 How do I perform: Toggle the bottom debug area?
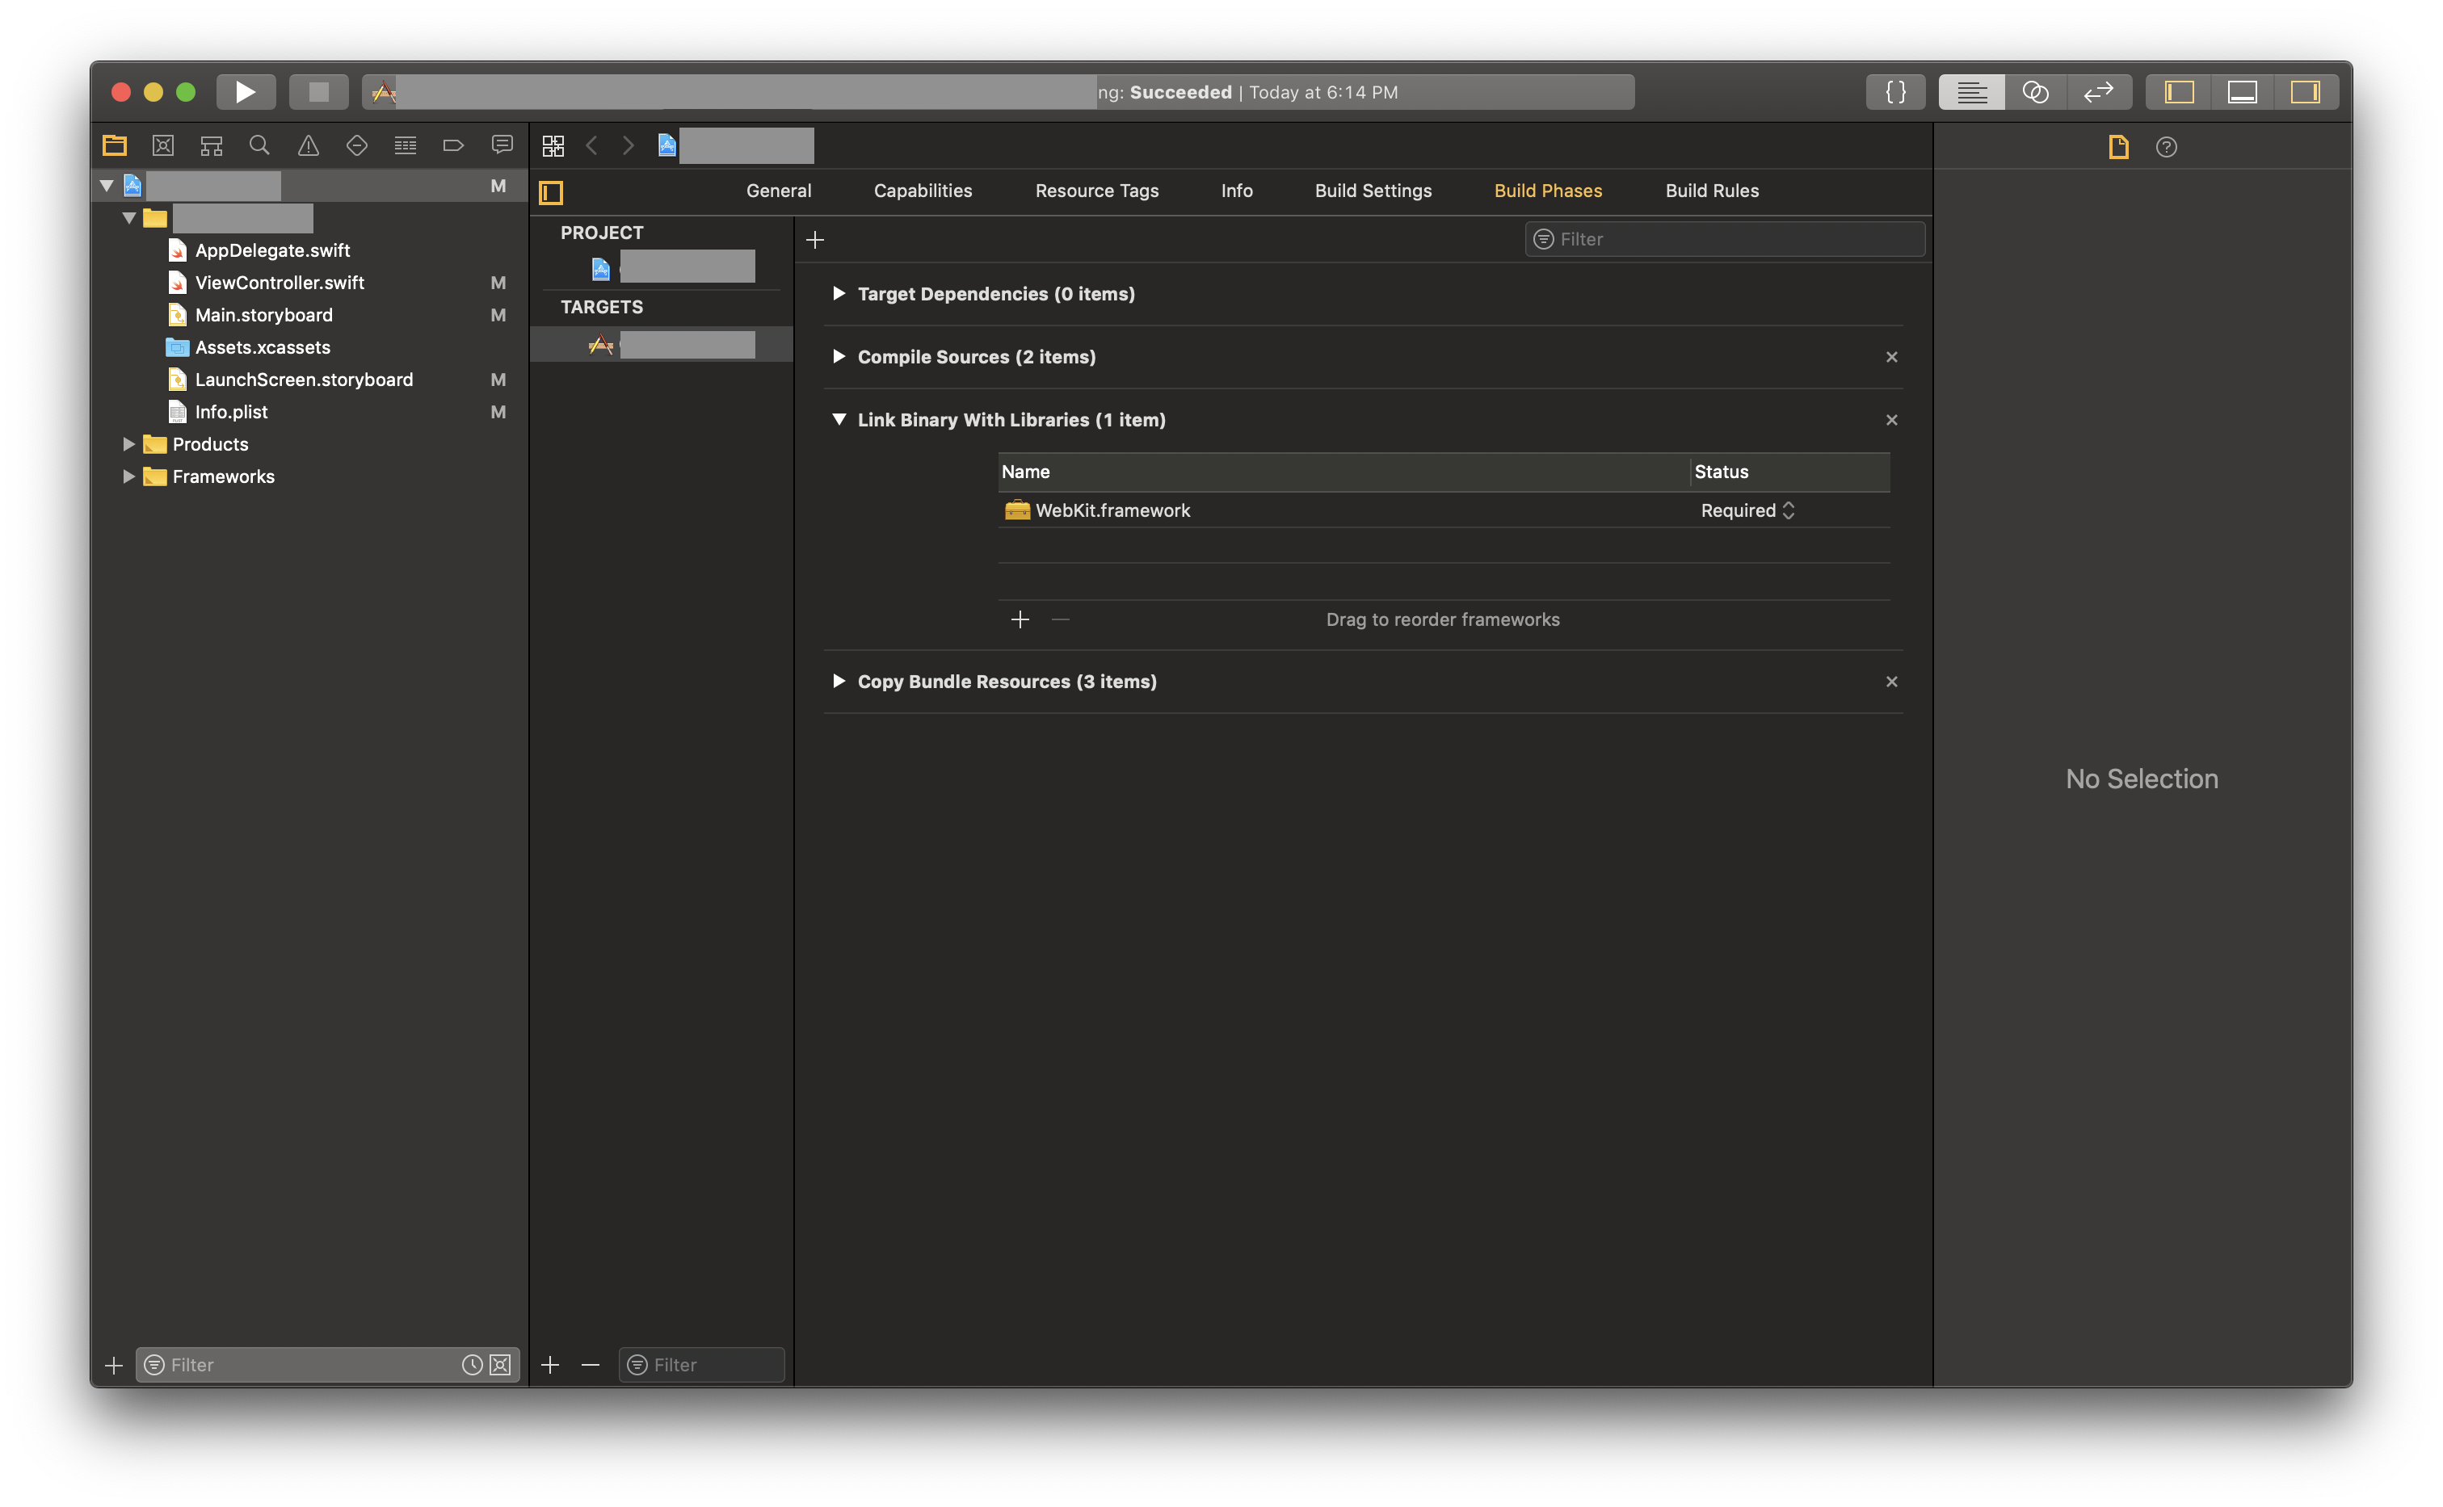(2242, 92)
